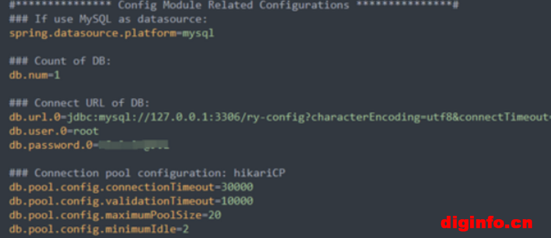Click the minimumIdle value 2
This screenshot has height=238, width=551.
[185, 229]
